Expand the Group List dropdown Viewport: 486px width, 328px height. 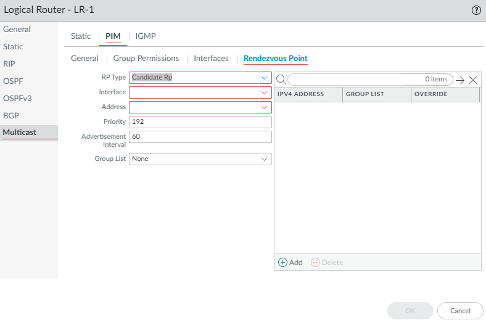coord(264,159)
